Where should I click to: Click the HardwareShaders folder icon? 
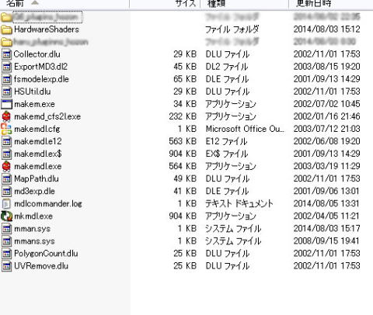[x=6, y=29]
